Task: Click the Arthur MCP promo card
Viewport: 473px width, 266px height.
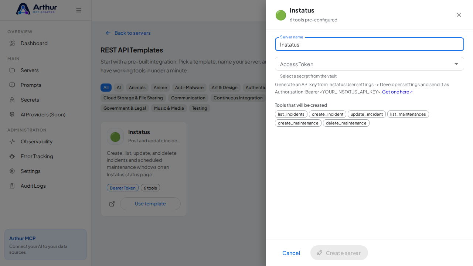Action: pos(45,245)
